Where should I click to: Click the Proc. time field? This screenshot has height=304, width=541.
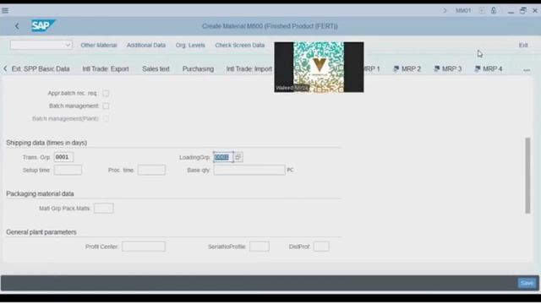tap(151, 170)
